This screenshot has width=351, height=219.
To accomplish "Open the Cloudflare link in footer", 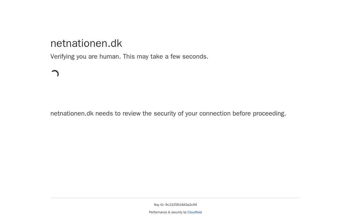I will point(195,212).
